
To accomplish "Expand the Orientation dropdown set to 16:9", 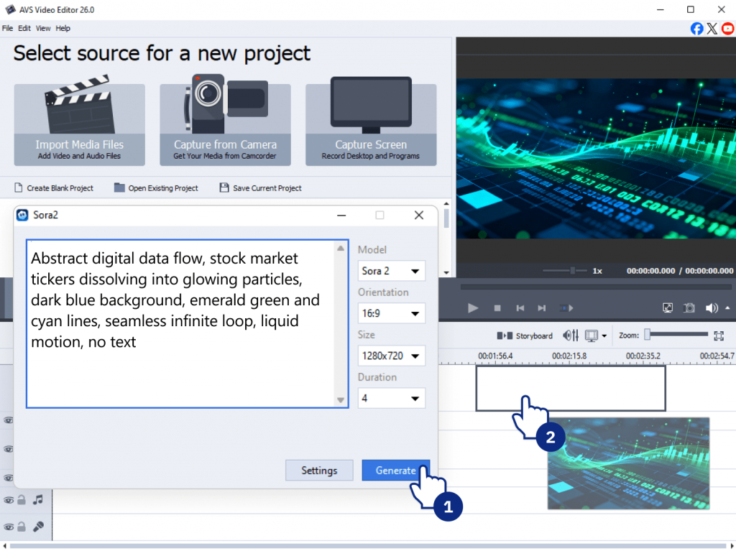I will coord(391,313).
